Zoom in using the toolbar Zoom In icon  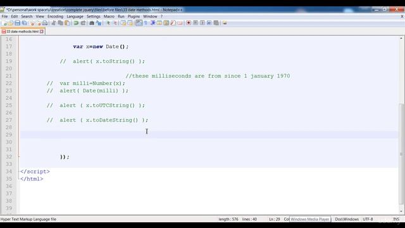click(108, 23)
